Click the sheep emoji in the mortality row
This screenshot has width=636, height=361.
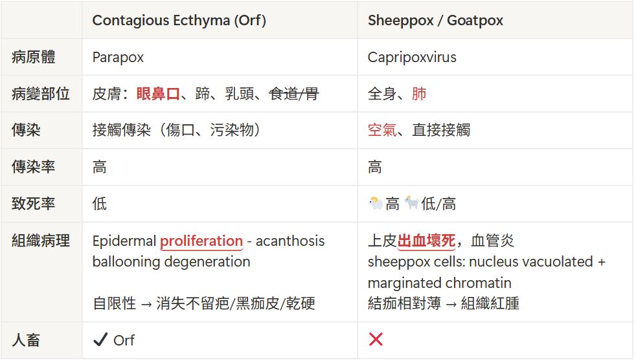(x=375, y=204)
